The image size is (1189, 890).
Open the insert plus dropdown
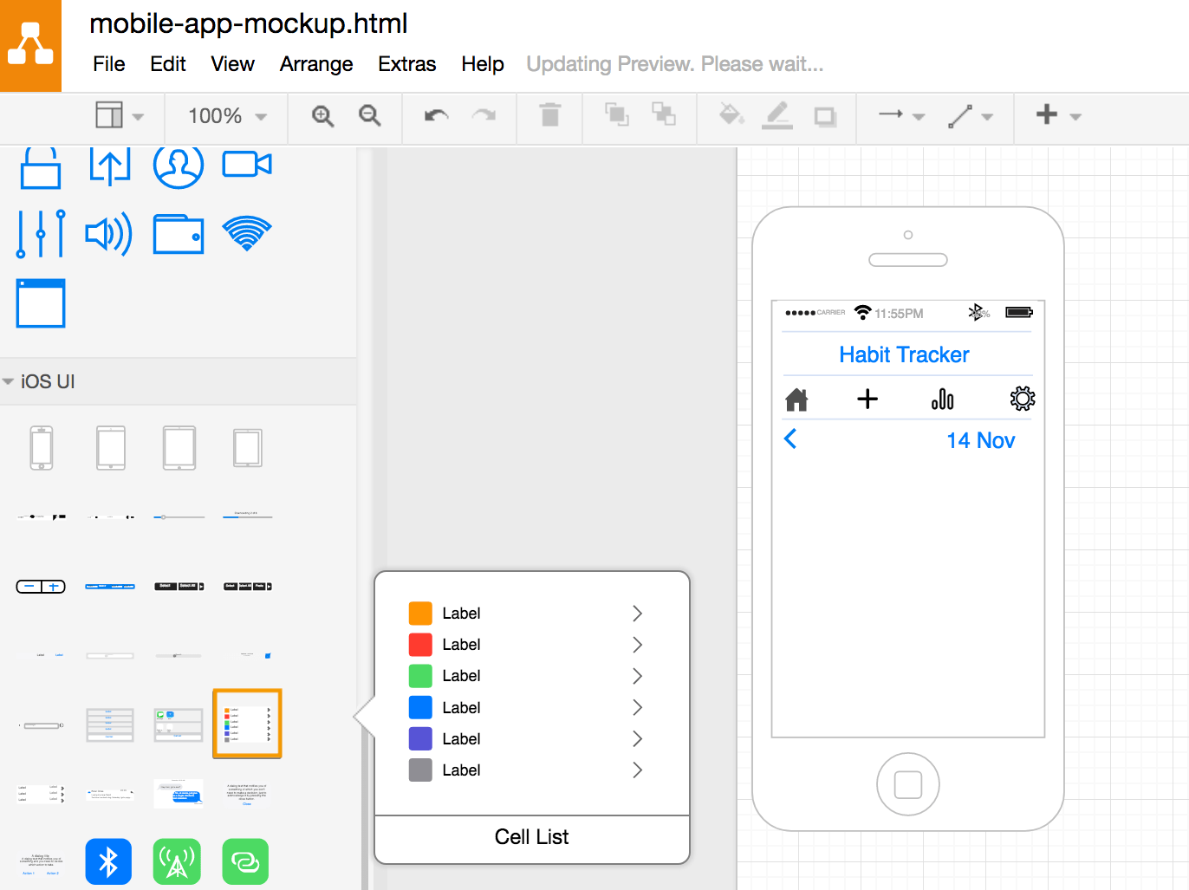click(x=1058, y=115)
